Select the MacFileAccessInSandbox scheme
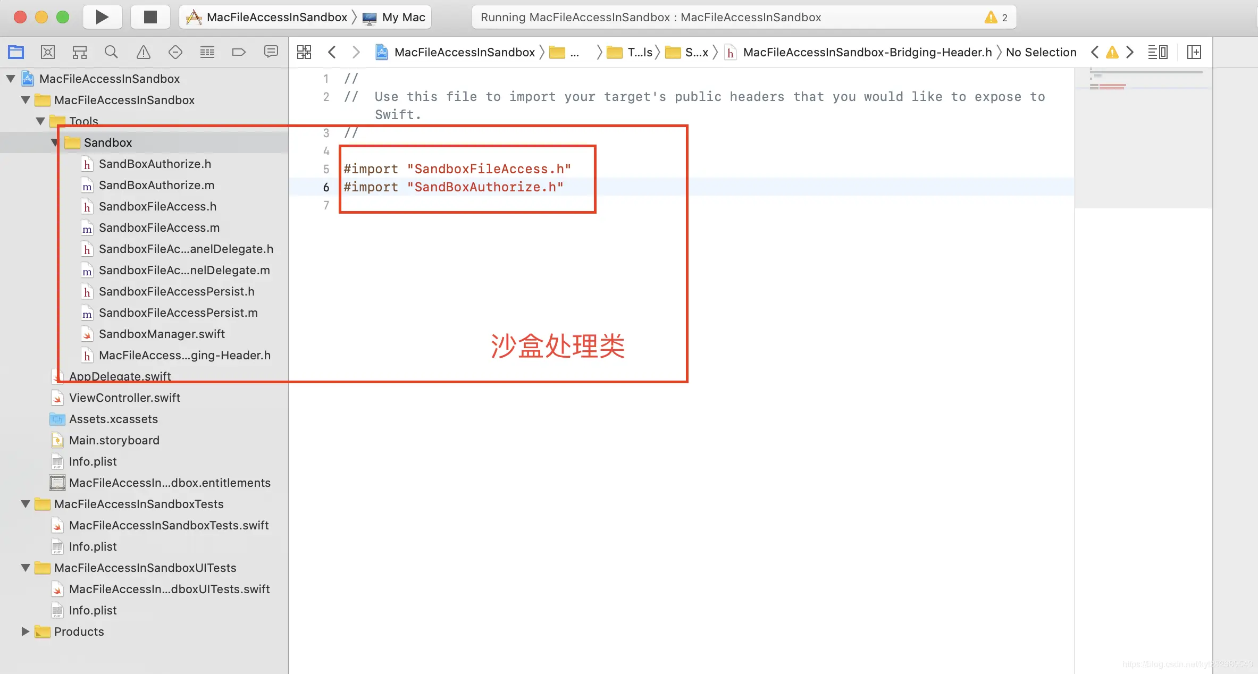 click(x=267, y=17)
